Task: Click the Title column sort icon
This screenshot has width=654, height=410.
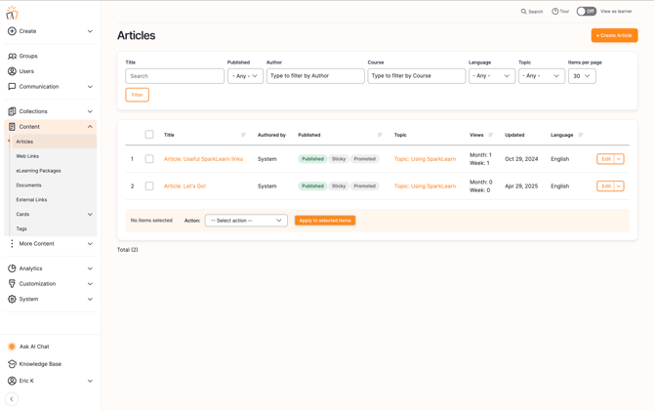Action: coord(243,135)
